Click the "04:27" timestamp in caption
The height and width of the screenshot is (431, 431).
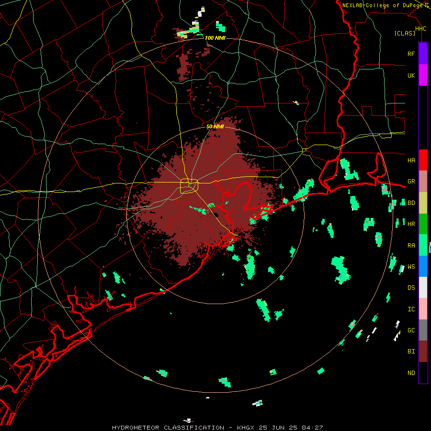312,428
